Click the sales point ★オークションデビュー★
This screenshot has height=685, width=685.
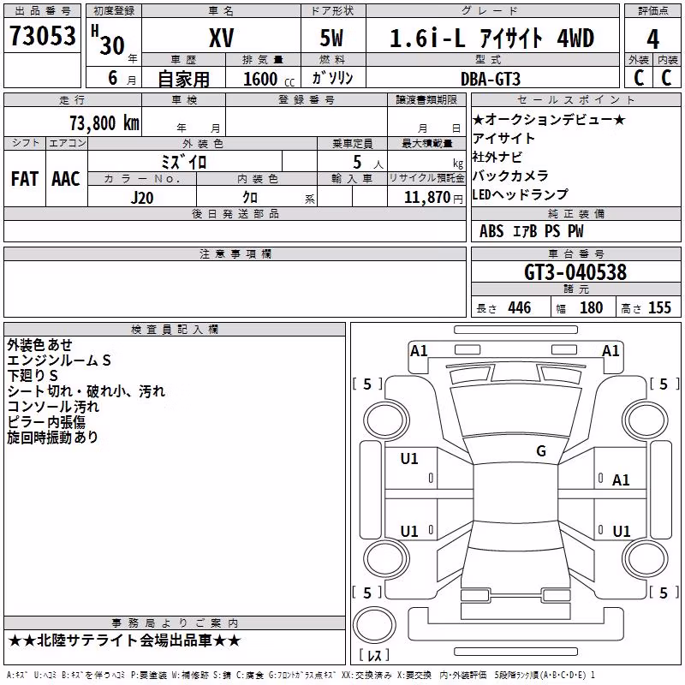[549, 119]
